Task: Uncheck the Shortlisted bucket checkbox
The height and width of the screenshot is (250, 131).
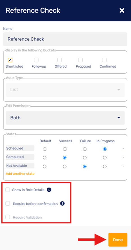Action: [10, 60]
